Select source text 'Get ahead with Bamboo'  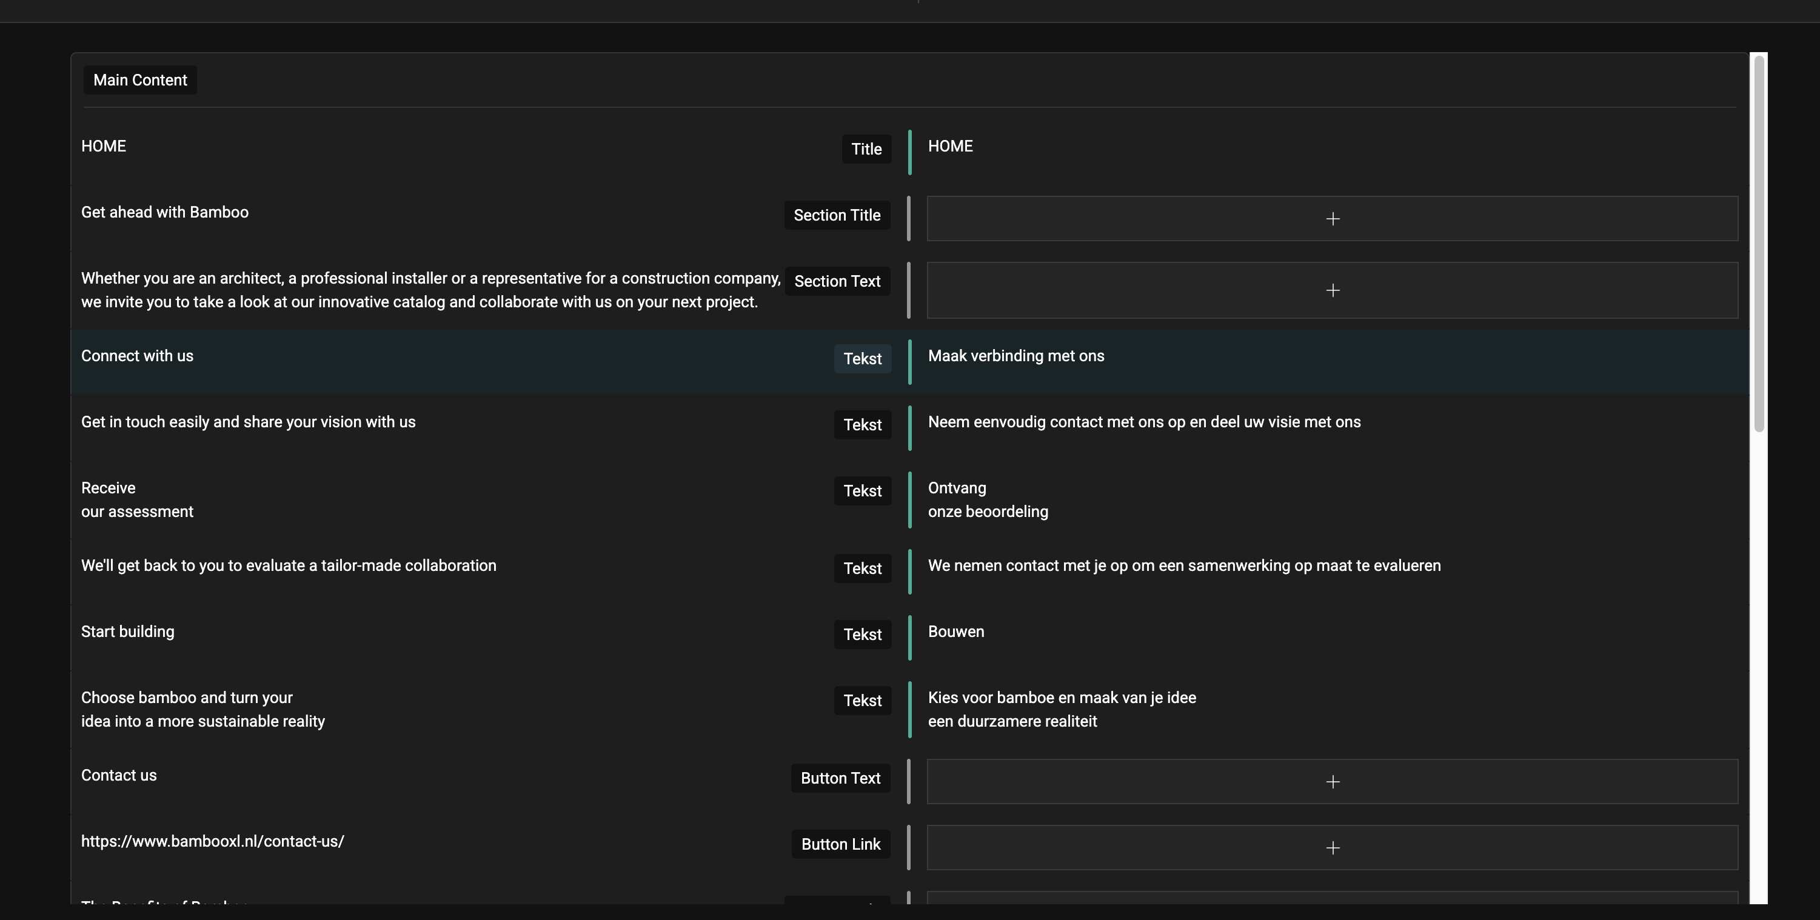[165, 213]
